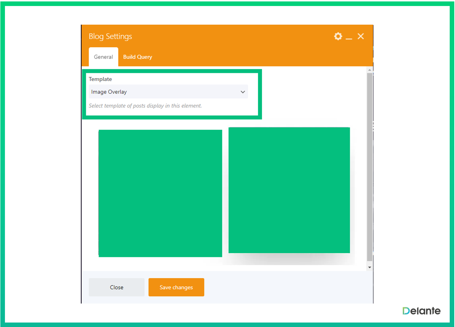Click the Blog Settings title text
Screen dimensions: 455x327
pos(110,36)
